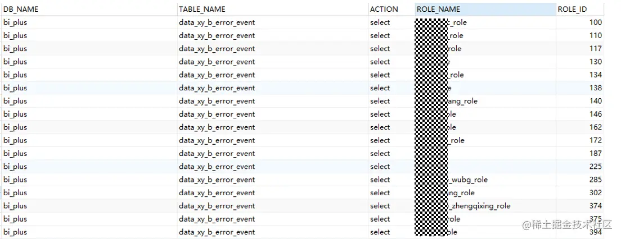Click bi_plus in the row with ROLE_ID 100
The image size is (621, 239).
click(x=15, y=22)
